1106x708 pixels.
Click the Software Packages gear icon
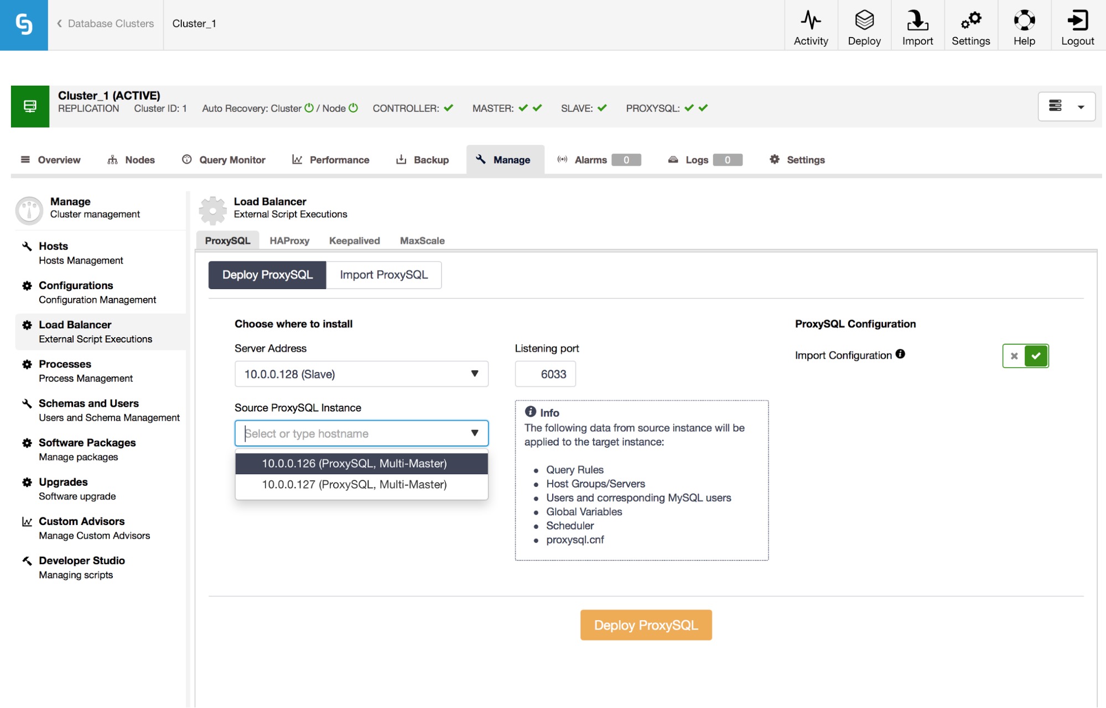tap(27, 442)
